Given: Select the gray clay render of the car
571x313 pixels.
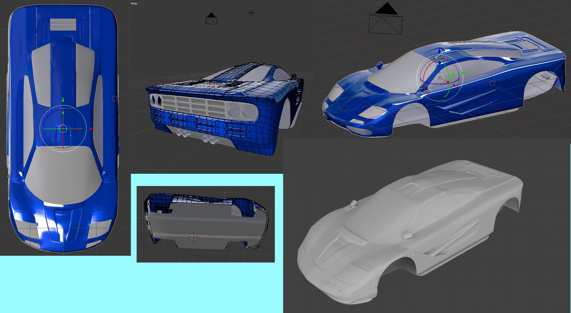Looking at the screenshot, I should tap(410, 232).
